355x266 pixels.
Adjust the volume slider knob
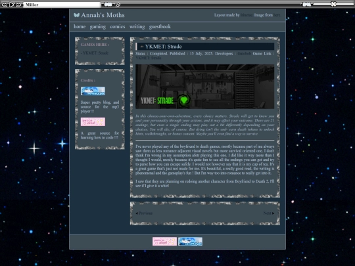(x=333, y=4)
